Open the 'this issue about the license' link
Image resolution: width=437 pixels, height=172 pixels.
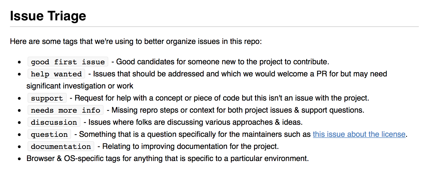(359, 134)
